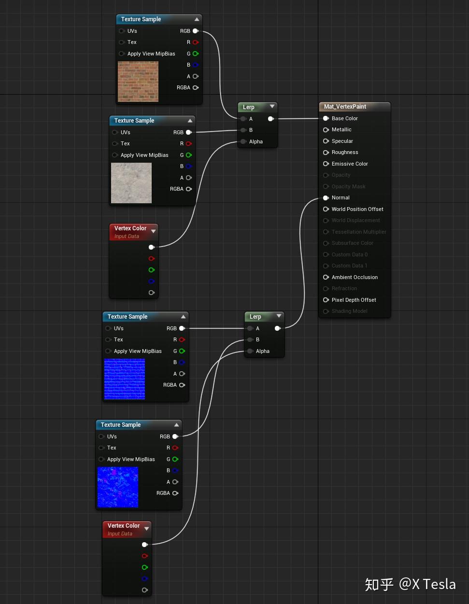Screen dimensions: 469x604
Task: Click the Normal input pin on Mat_VertexPaint
Action: click(326, 197)
